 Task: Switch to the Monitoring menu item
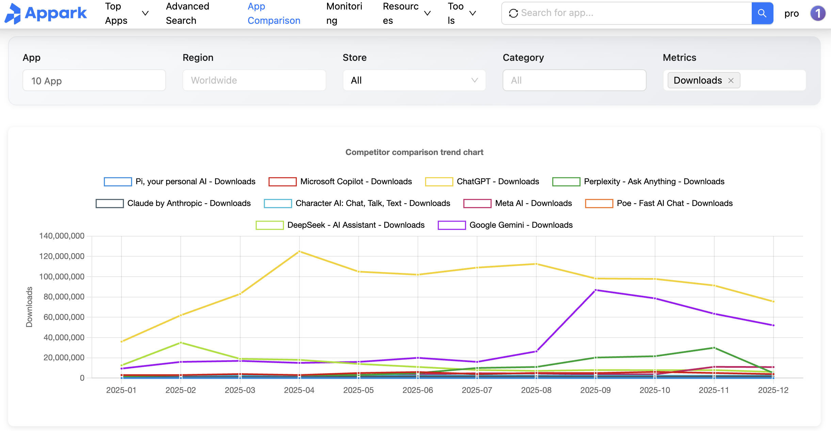pyautogui.click(x=344, y=13)
